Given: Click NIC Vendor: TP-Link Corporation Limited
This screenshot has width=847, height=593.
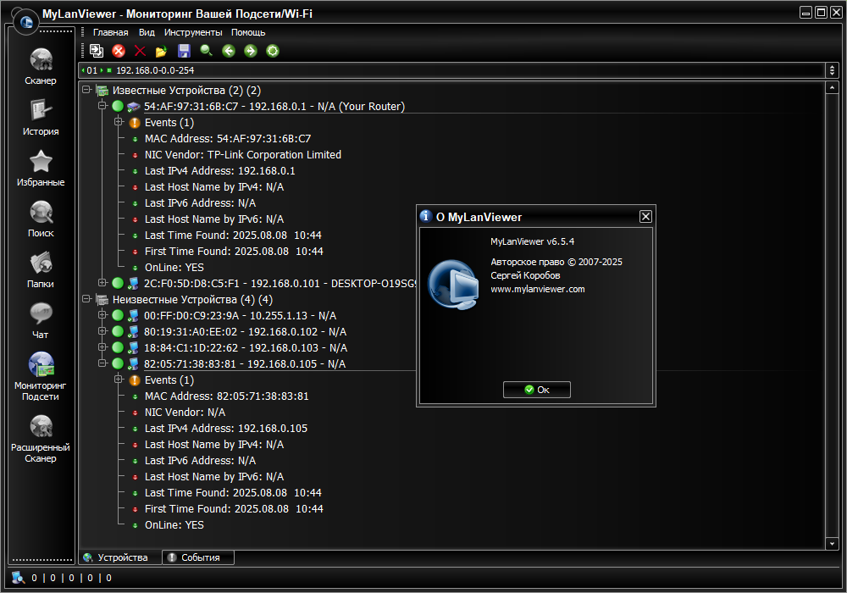Looking at the screenshot, I should tap(243, 155).
